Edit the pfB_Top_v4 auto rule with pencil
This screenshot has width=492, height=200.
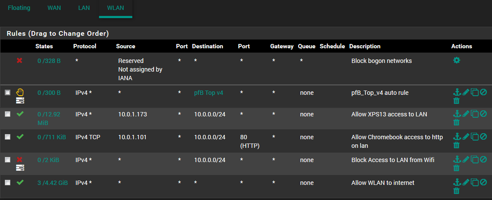466,92
